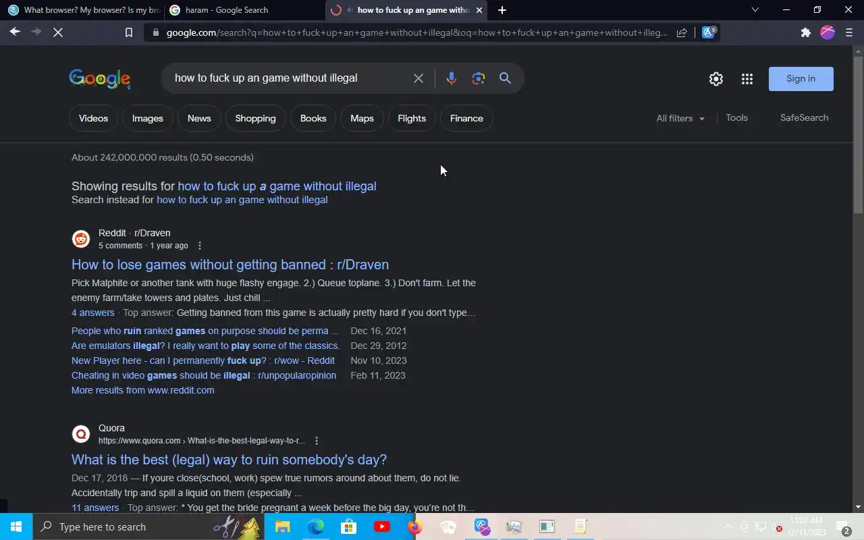Go back using the browser back arrow
The image size is (864, 540).
coord(15,32)
